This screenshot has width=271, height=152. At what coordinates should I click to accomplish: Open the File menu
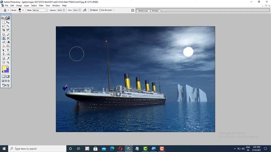[7, 5]
